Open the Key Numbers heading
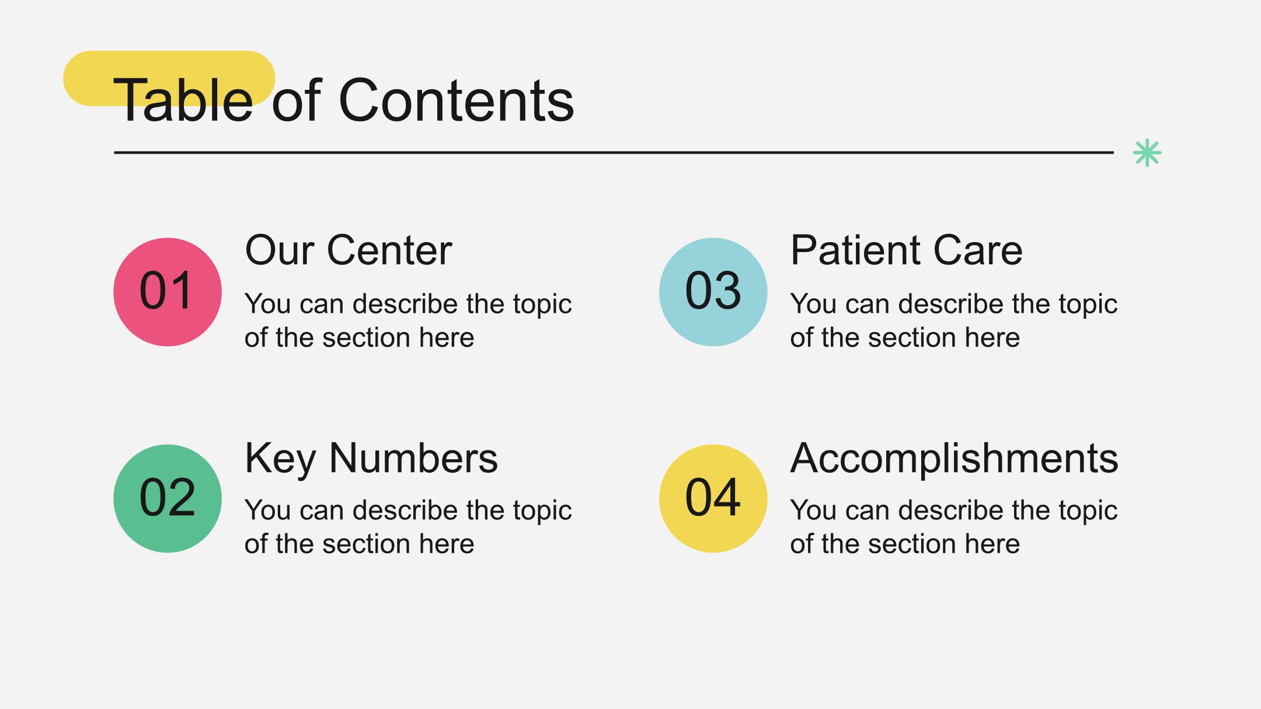This screenshot has height=709, width=1261. coord(371,459)
